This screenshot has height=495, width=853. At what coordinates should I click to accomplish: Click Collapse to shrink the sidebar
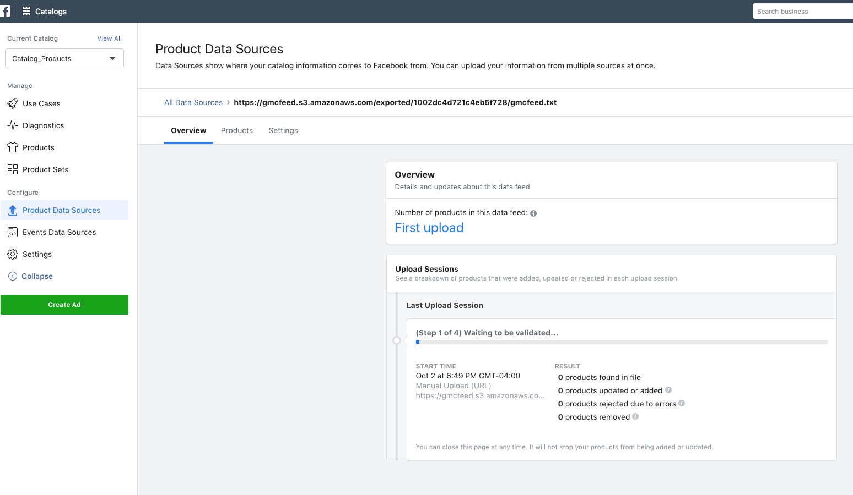pyautogui.click(x=37, y=276)
